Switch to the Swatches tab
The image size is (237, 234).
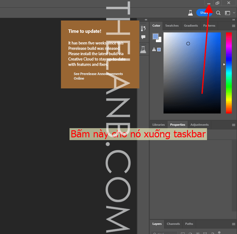[172, 26]
